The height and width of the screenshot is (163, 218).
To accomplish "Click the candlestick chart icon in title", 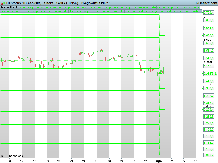I will point(3,3).
